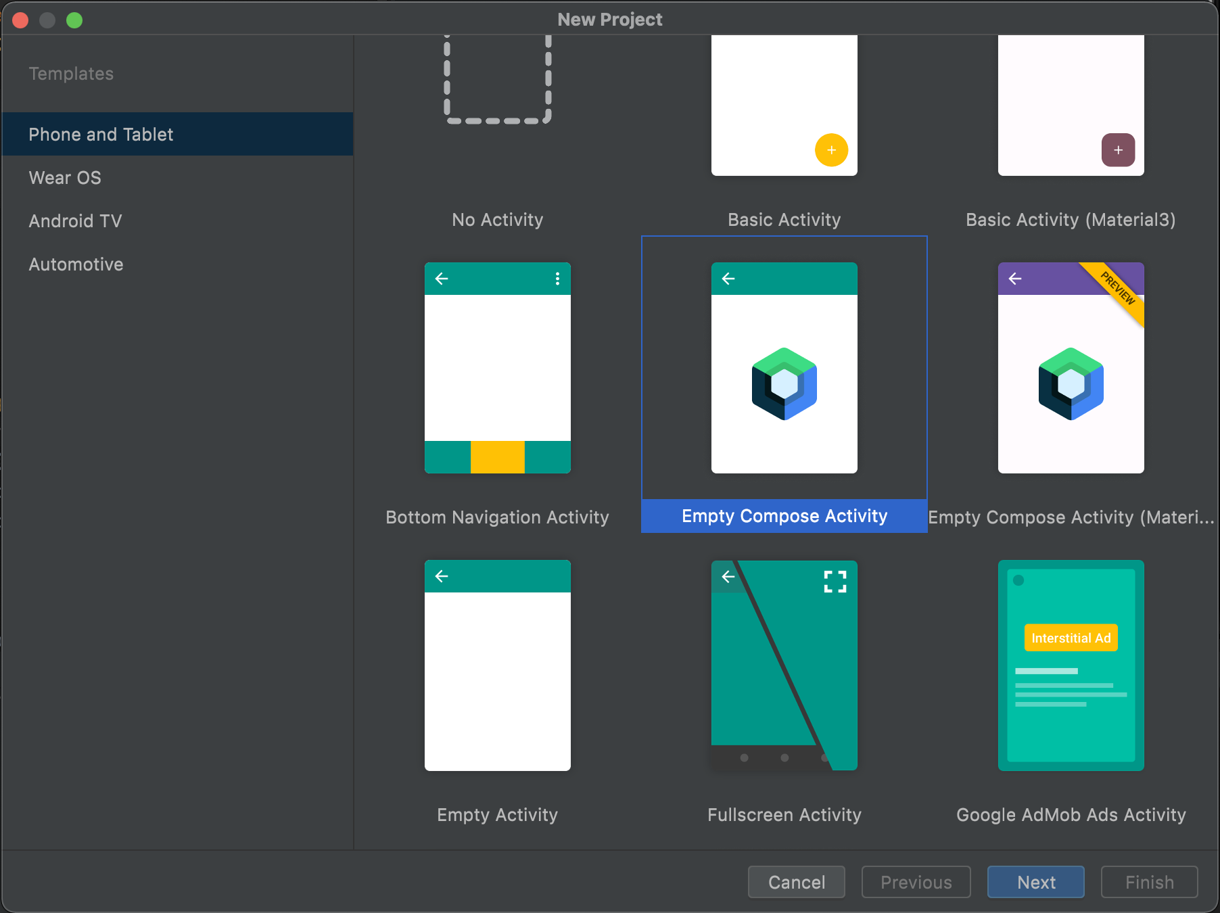Pick the Empty Activity preview thumbnail

tap(498, 665)
